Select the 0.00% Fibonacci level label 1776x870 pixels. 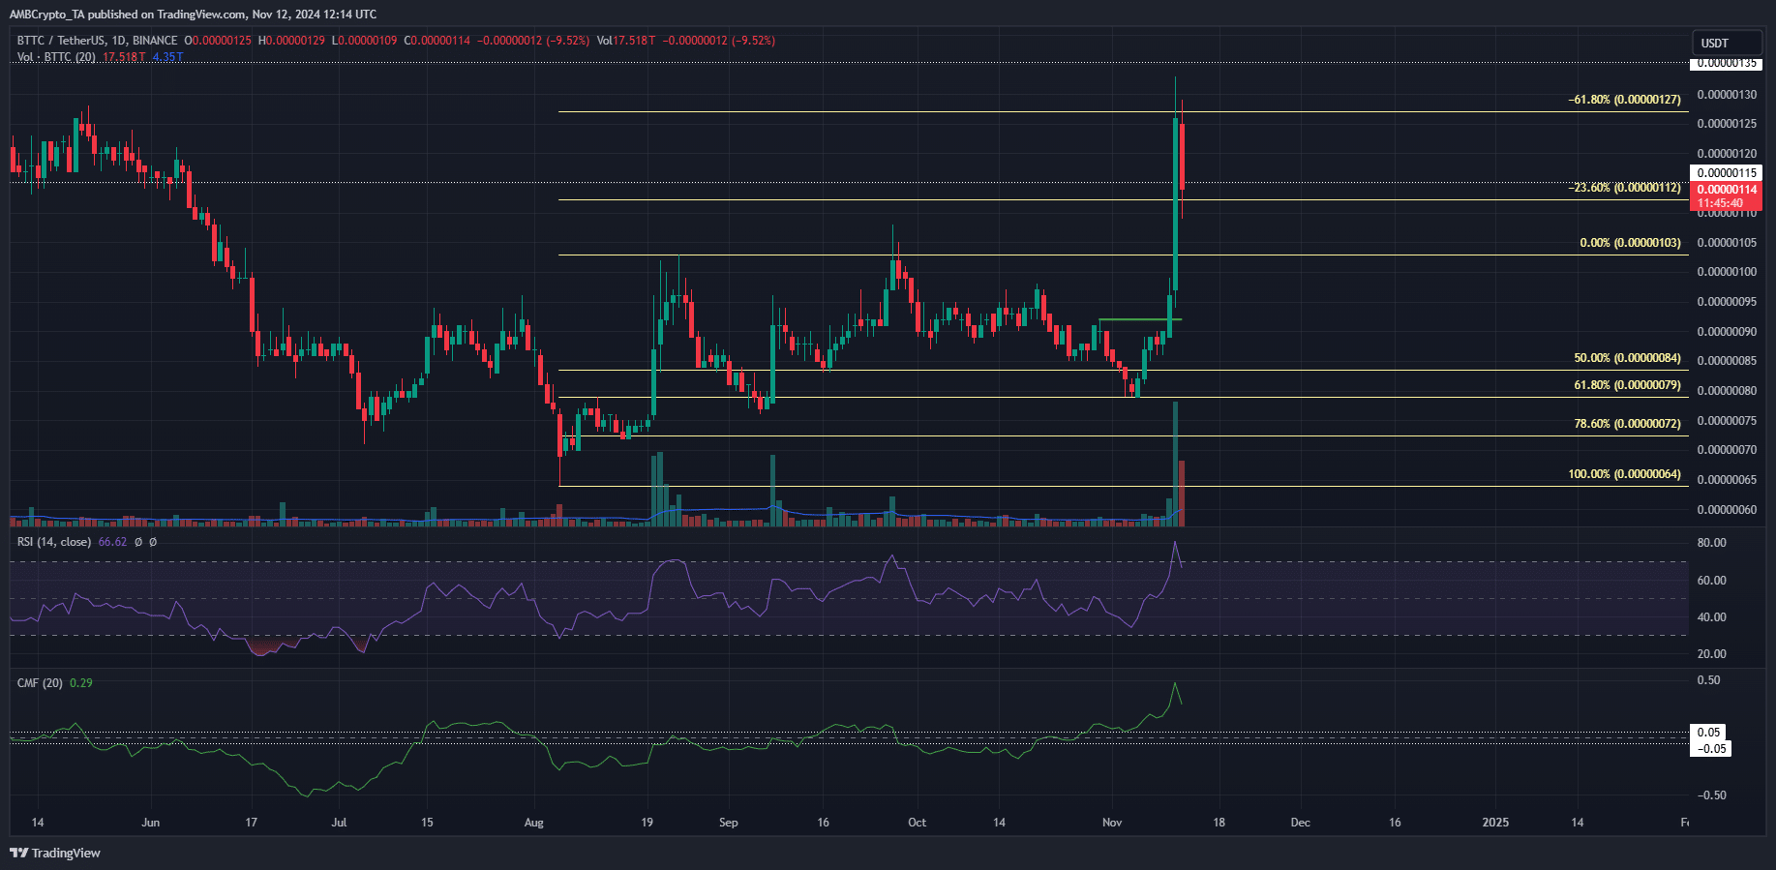pyautogui.click(x=1629, y=243)
